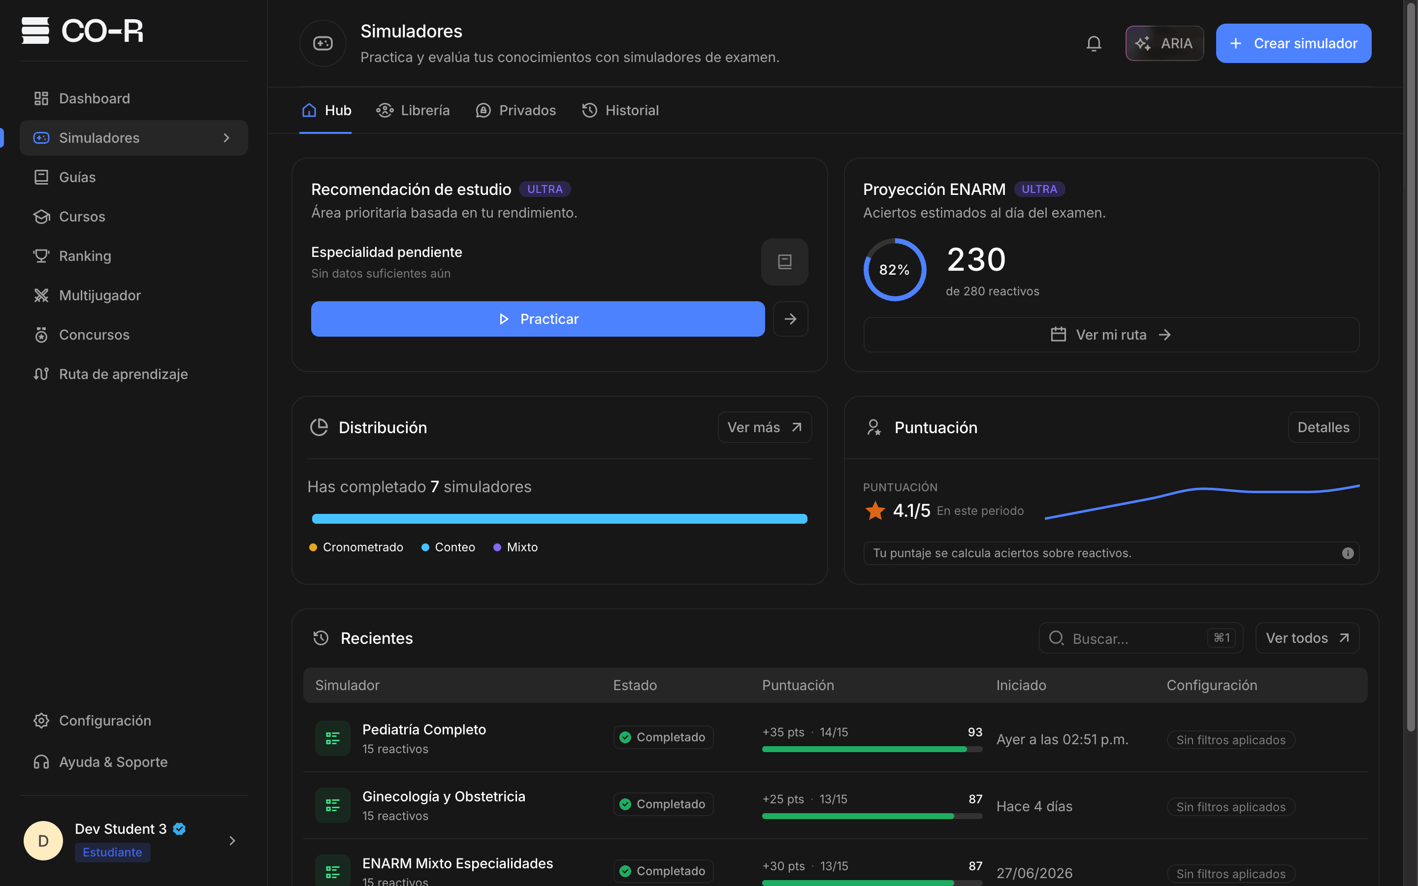Click the search magnifier icon

[x=1057, y=638]
